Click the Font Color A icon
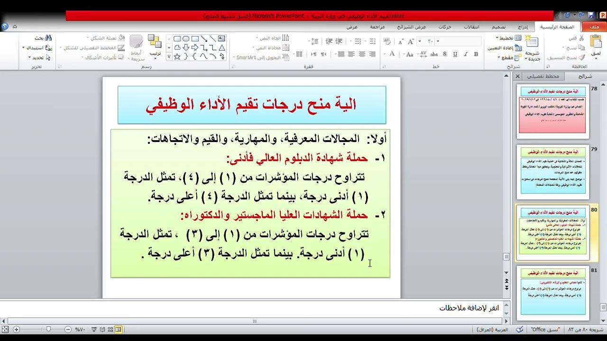Viewport: 607px width, 341px height. pyautogui.click(x=392, y=54)
